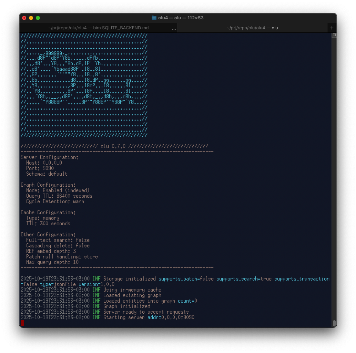Click the 'REF embed depth: 3' line
The image size is (356, 353).
[x=51, y=251]
